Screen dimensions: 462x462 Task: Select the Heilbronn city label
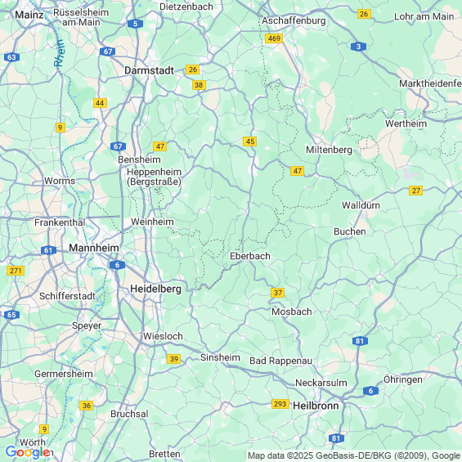pyautogui.click(x=316, y=406)
